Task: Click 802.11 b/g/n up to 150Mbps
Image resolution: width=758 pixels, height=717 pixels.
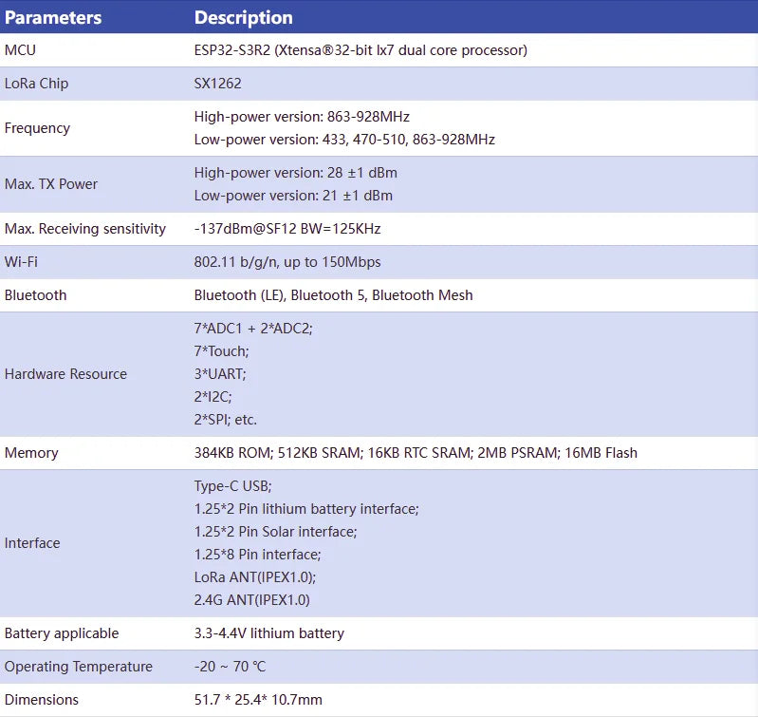Action: click(x=287, y=262)
